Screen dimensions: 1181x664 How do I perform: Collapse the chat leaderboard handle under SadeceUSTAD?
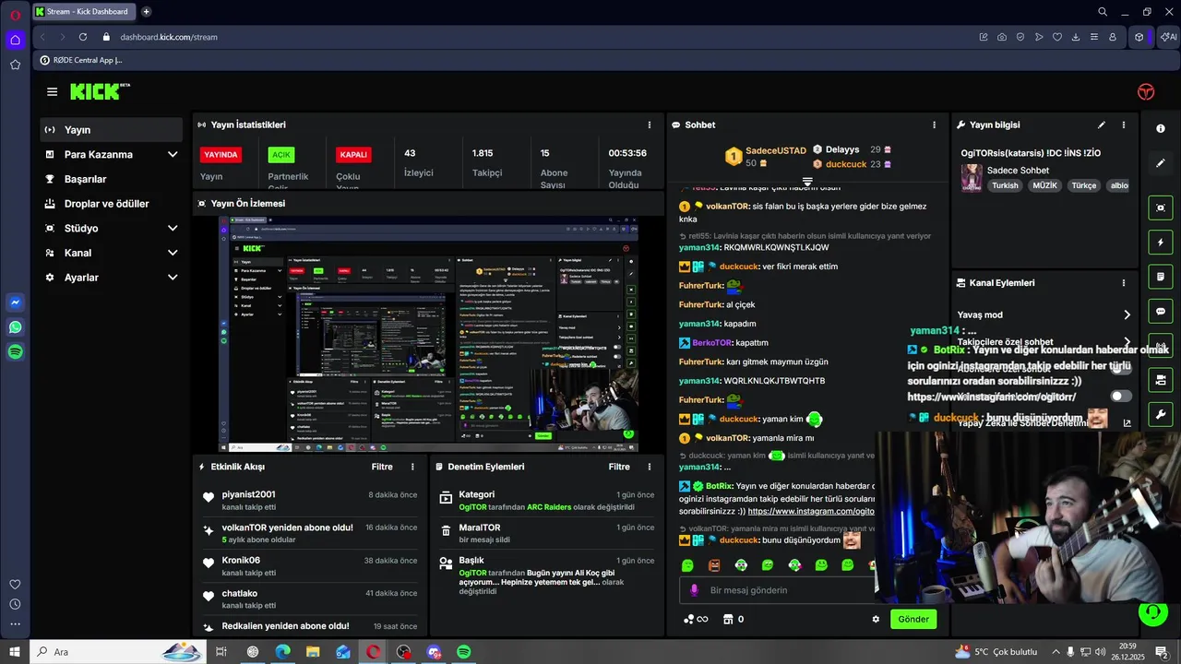[x=807, y=182]
